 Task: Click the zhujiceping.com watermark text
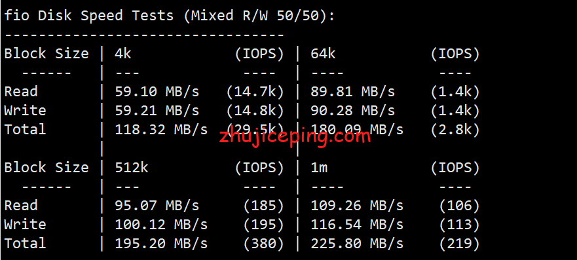295,137
